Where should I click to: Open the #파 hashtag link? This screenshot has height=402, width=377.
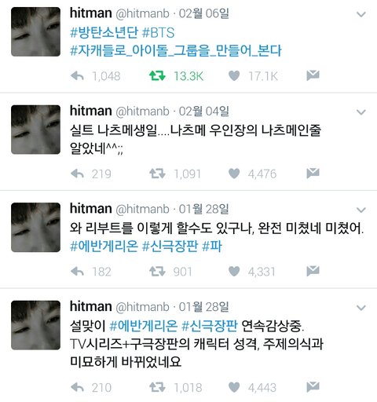pyautogui.click(x=212, y=247)
